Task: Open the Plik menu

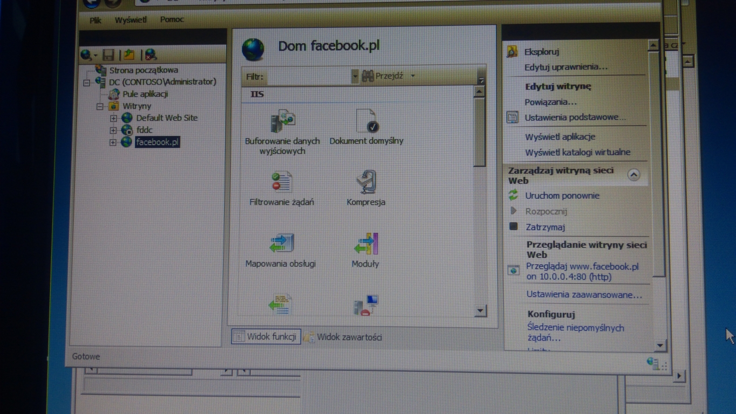Action: coord(96,20)
